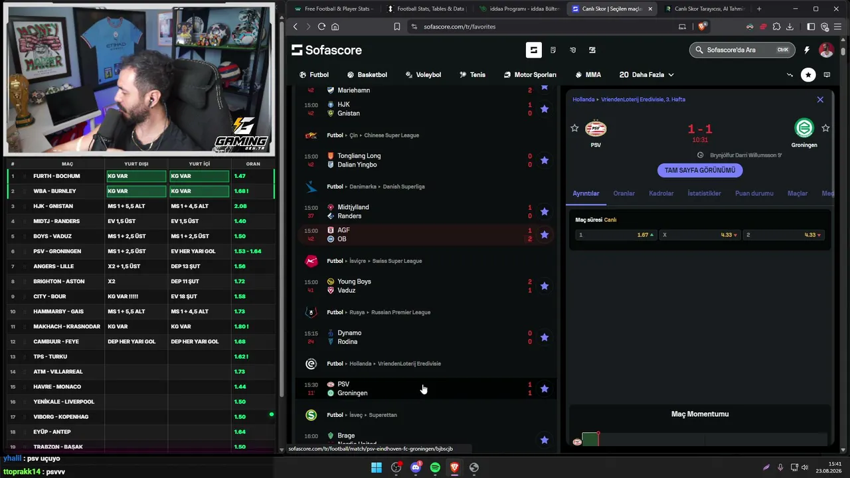Screen dimensions: 850x478
Task: Open the profile avatar in Sofascore header
Action: click(x=826, y=50)
